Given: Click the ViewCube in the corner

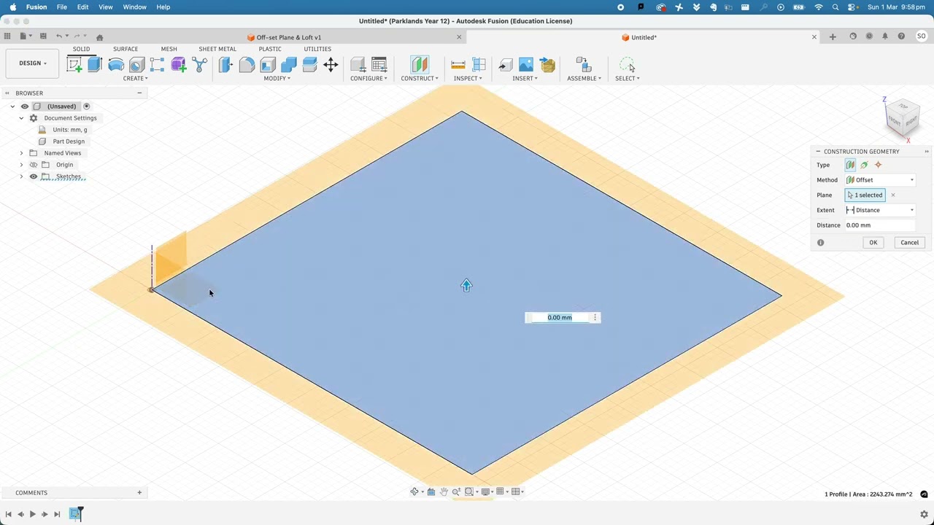Looking at the screenshot, I should coord(903,117).
